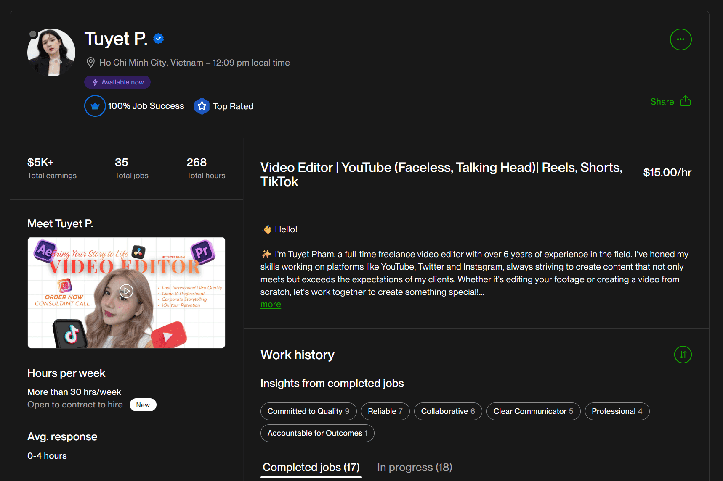The image size is (723, 481).
Task: Click the New badge beside contract to hire
Action: click(143, 405)
